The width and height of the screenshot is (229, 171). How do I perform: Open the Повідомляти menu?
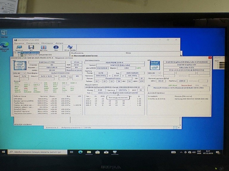[33, 43]
